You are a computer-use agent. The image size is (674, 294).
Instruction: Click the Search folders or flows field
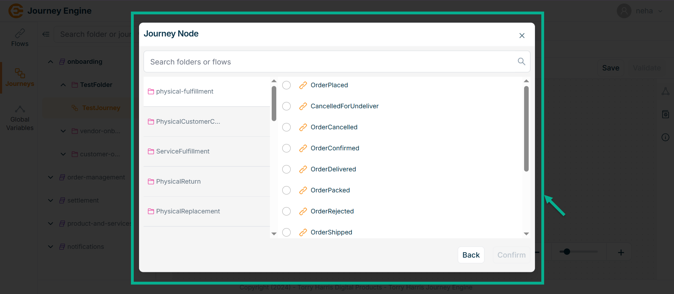[x=330, y=62]
